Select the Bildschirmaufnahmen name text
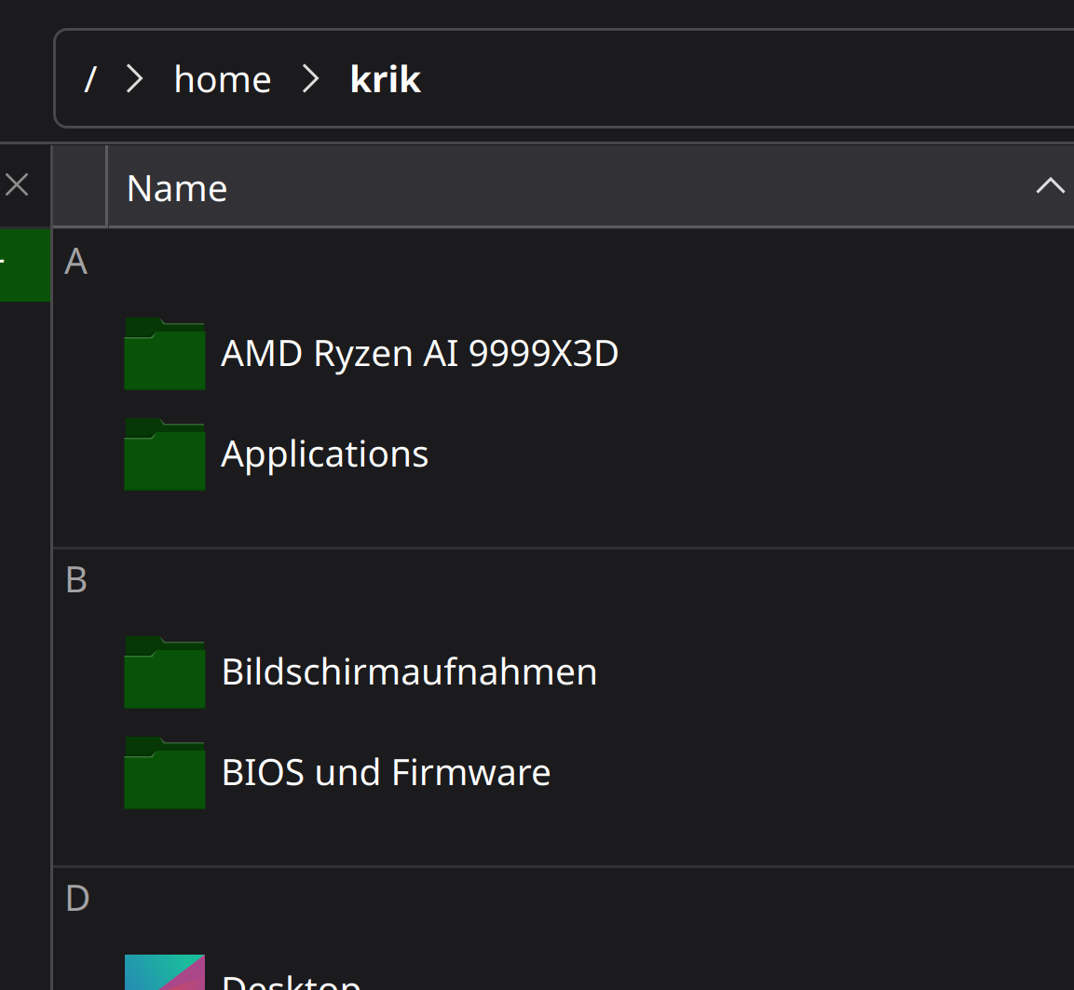Screen dimensions: 1074x990 coord(409,672)
